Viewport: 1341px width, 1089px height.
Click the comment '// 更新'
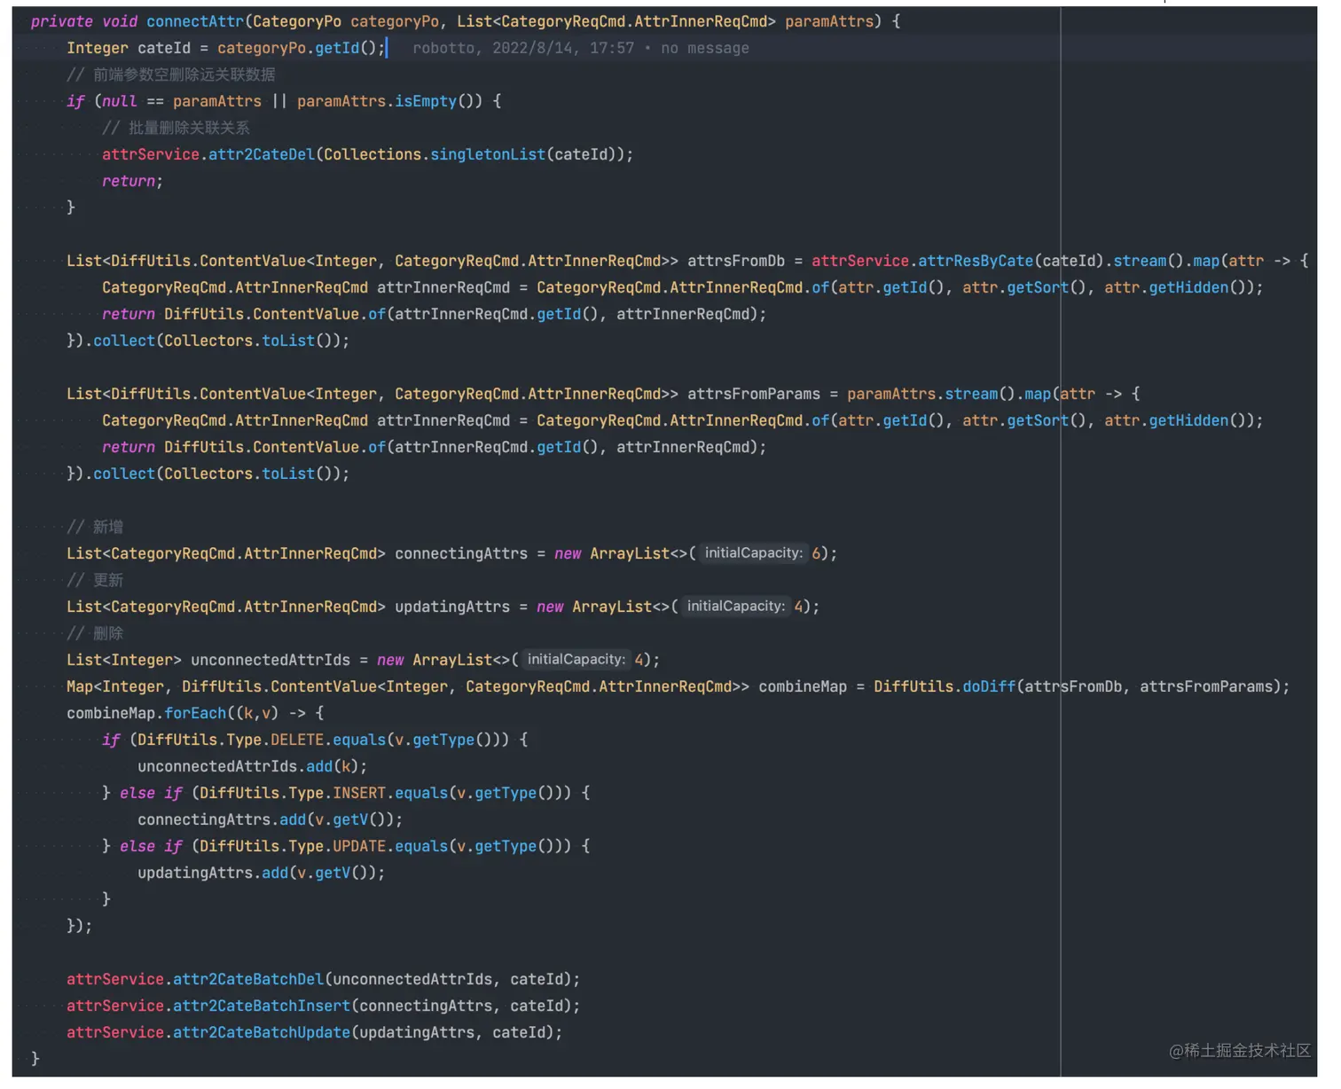(95, 580)
